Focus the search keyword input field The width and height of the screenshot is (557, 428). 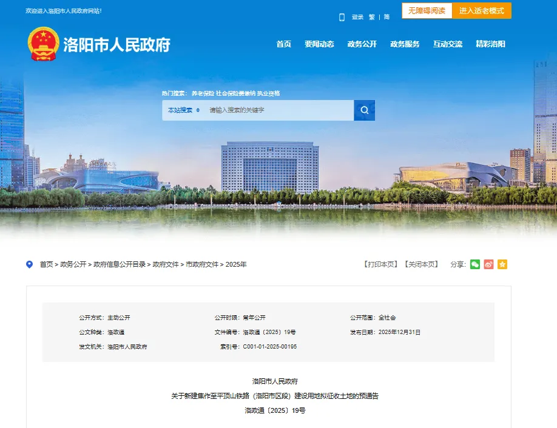pyautogui.click(x=279, y=110)
